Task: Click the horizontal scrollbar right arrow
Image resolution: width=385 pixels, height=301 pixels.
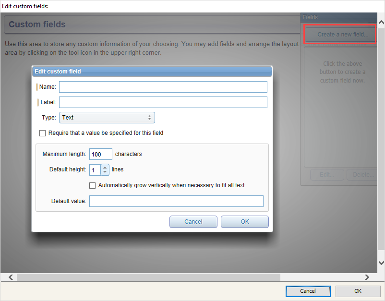Action: pos(367,277)
